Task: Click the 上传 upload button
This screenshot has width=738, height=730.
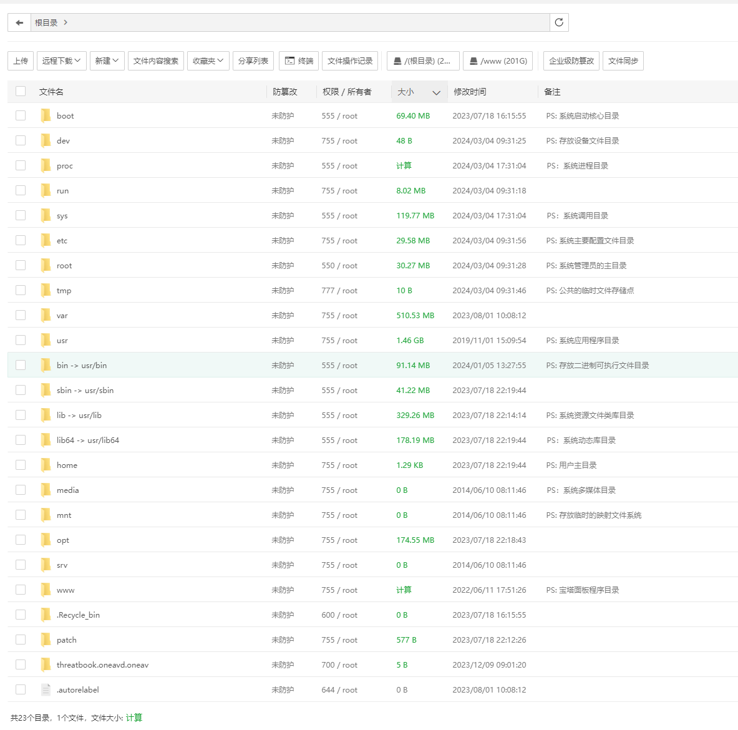Action: 21,61
